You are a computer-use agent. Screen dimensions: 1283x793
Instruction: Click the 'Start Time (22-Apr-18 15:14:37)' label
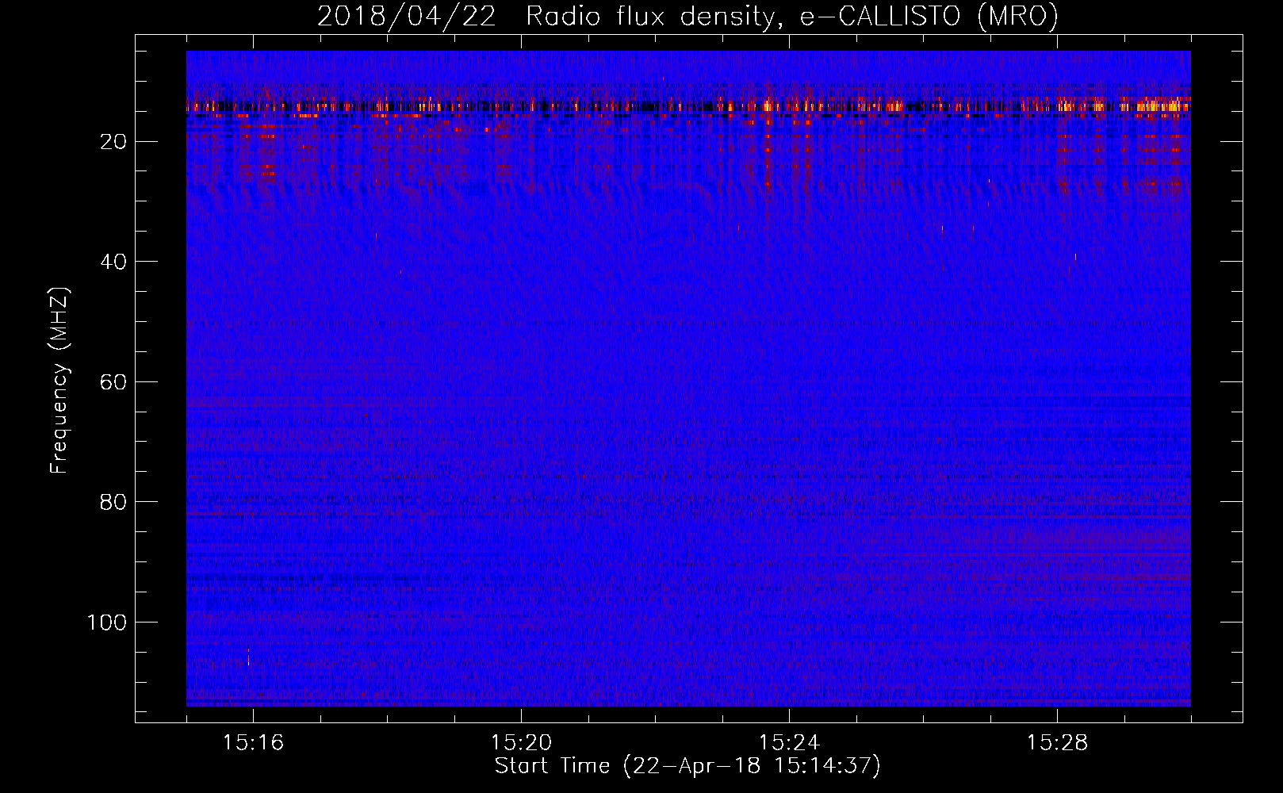coord(687,766)
